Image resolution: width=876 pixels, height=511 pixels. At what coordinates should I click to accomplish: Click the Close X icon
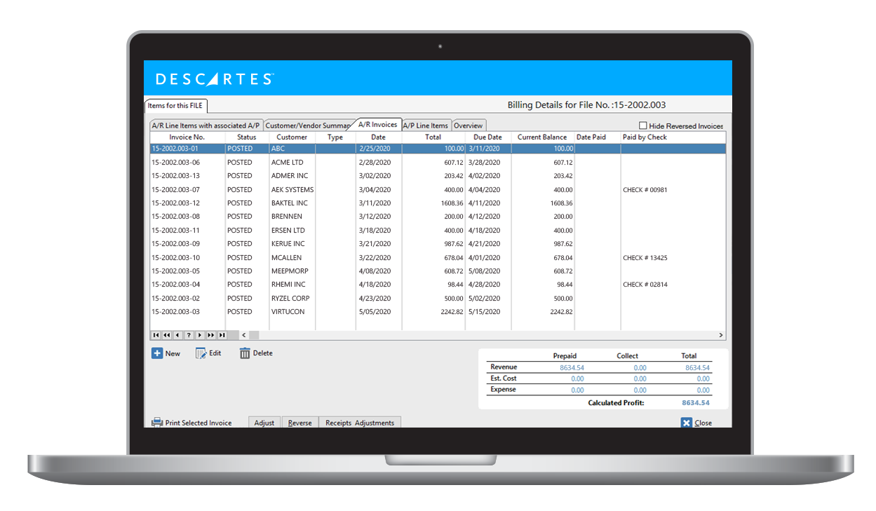click(x=687, y=423)
